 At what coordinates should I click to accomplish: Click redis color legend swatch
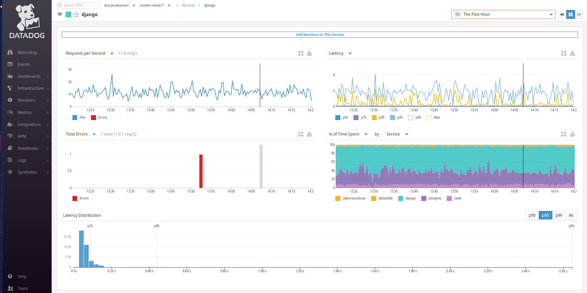point(449,198)
